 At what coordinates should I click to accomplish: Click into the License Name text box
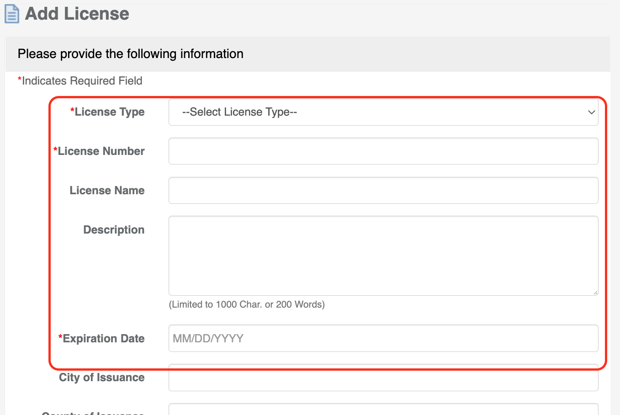click(x=383, y=191)
